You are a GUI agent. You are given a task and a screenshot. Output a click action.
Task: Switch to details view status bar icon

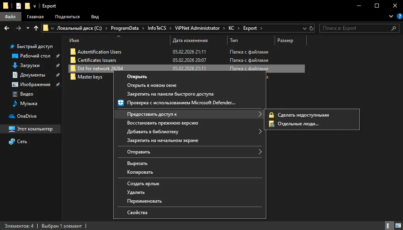pos(390,226)
